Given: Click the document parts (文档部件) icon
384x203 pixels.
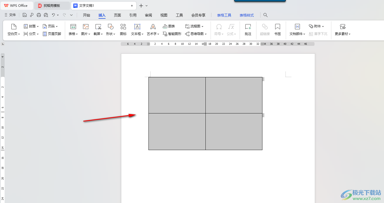Looking at the screenshot, I should [x=297, y=26].
